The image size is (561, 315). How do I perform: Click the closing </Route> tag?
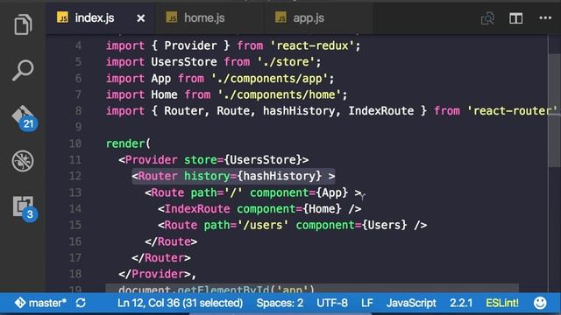click(171, 241)
